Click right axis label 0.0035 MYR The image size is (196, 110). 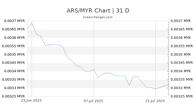[181, 55]
